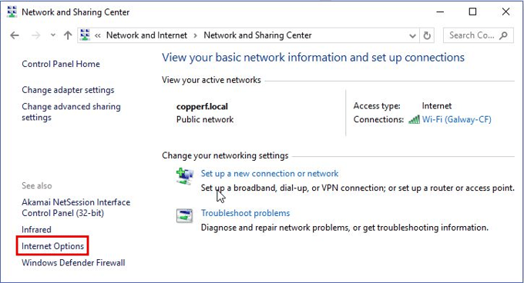Click the window title bar network icon

pos(12,12)
